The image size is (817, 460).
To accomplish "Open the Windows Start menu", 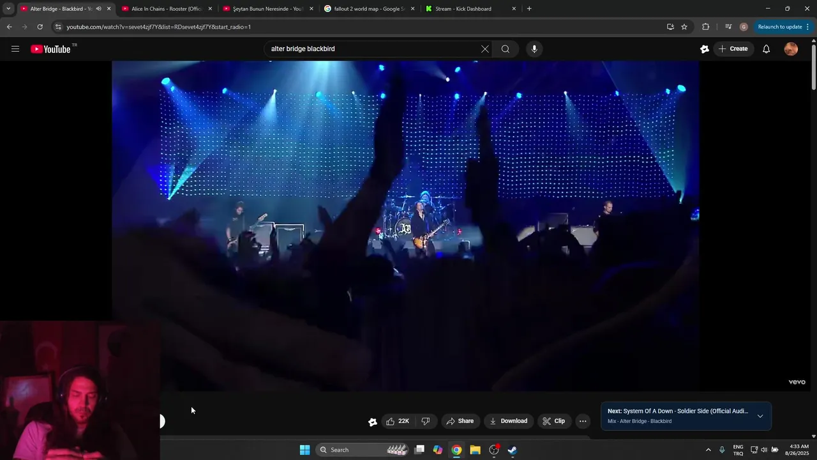I will pyautogui.click(x=305, y=450).
